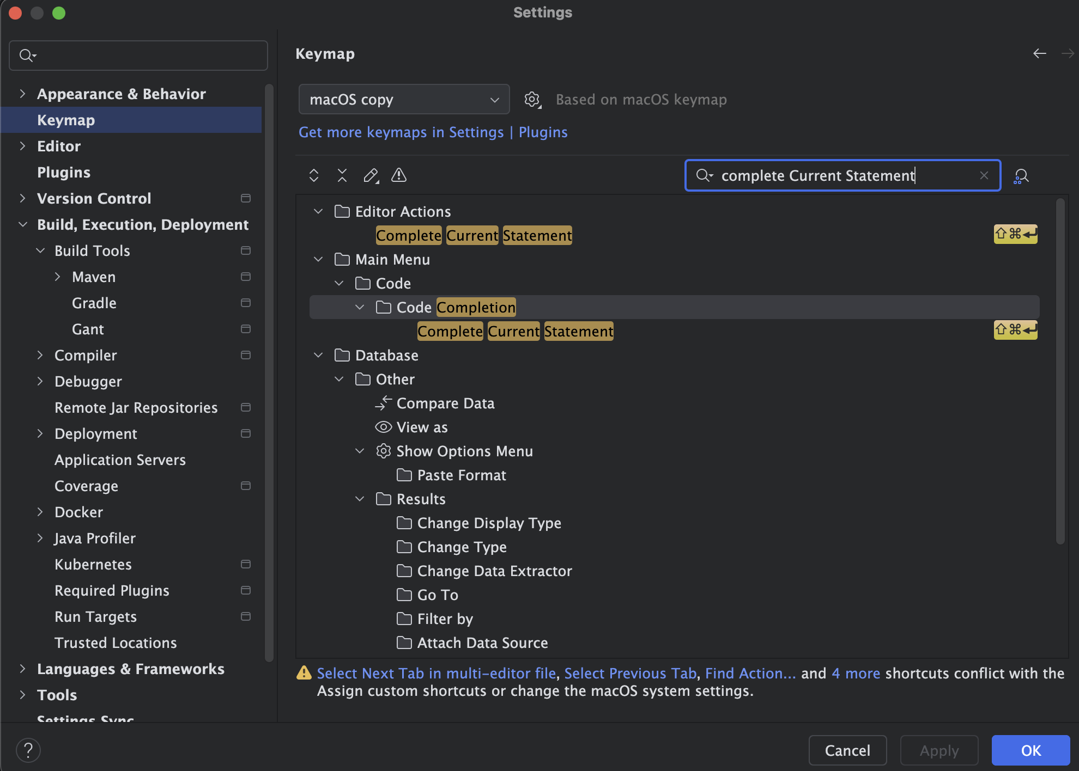The image size is (1079, 771).
Task: Open the macOS copy keymap dropdown
Action: pyautogui.click(x=404, y=100)
